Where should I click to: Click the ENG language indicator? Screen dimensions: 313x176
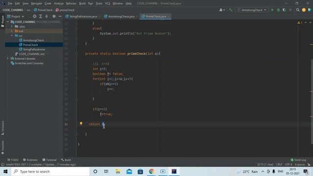pyautogui.click(x=280, y=172)
